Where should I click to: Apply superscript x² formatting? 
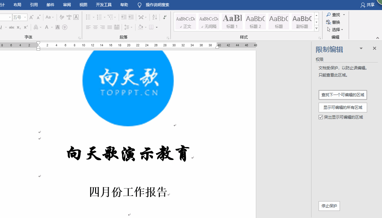tap(26, 27)
